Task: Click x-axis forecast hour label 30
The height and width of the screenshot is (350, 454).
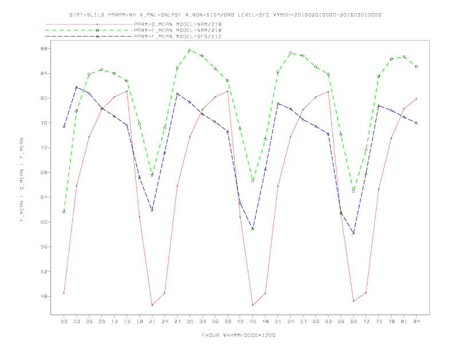Action: (x=190, y=321)
